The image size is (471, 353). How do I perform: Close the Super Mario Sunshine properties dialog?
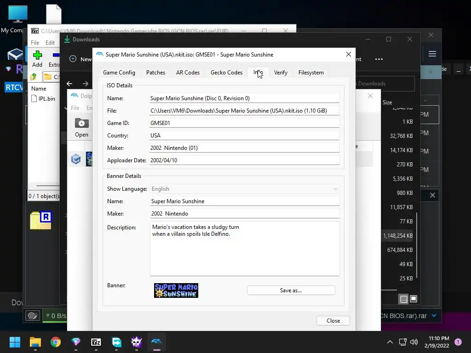349,54
